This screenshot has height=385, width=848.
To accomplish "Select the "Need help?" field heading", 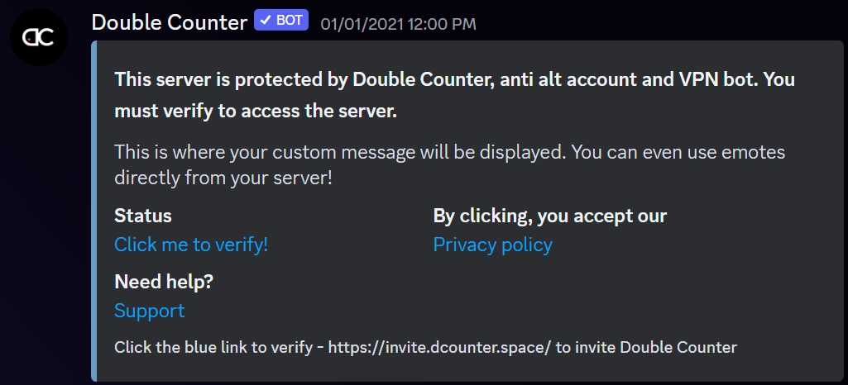I will [x=164, y=282].
